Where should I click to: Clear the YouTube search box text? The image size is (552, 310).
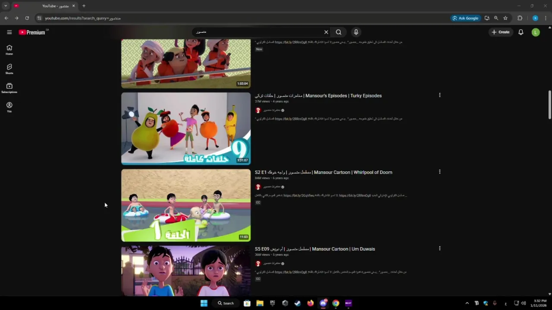326,32
